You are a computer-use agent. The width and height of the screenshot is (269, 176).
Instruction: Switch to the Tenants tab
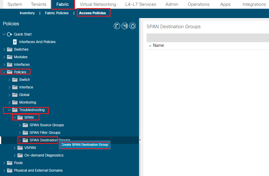(39, 4)
